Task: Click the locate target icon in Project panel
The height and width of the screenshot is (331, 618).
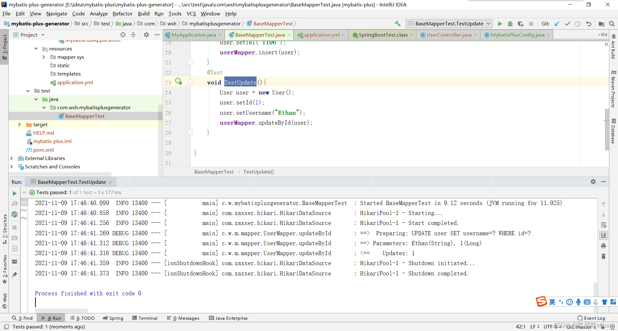Action: pyautogui.click(x=123, y=35)
